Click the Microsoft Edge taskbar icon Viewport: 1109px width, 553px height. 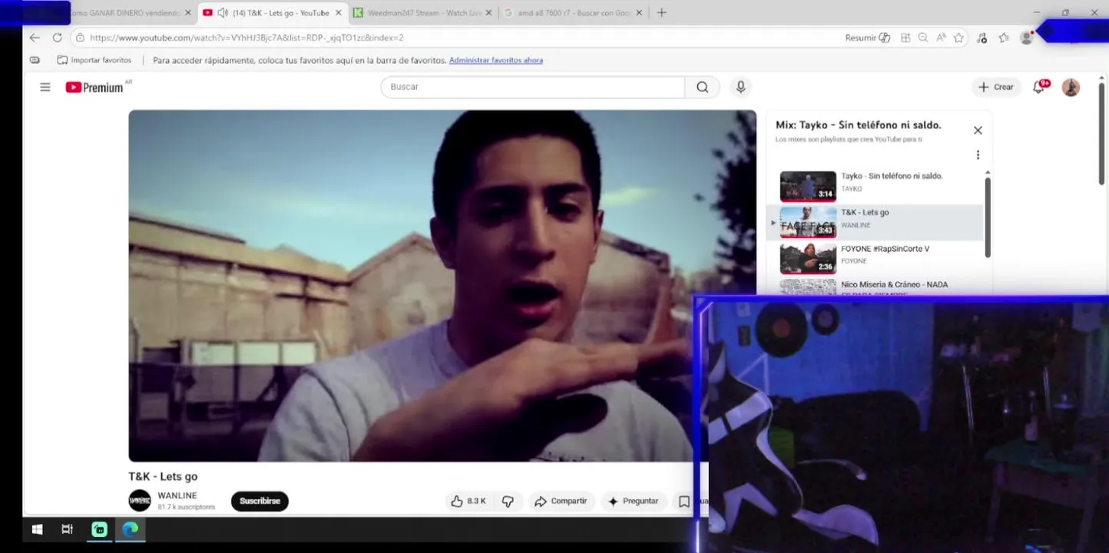point(131,528)
